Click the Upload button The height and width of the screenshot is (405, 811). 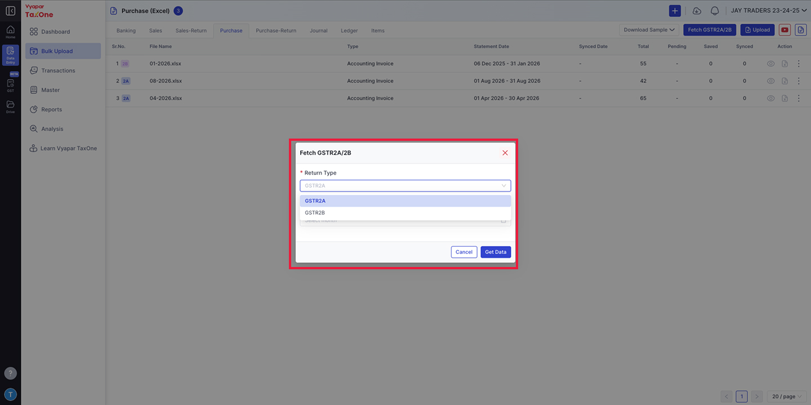click(x=757, y=30)
